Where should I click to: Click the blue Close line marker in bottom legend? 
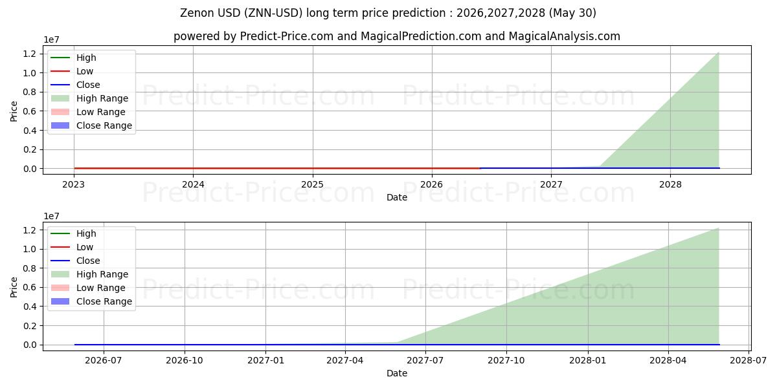(60, 261)
